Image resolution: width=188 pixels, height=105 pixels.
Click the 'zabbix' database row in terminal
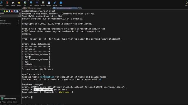[28, 64]
